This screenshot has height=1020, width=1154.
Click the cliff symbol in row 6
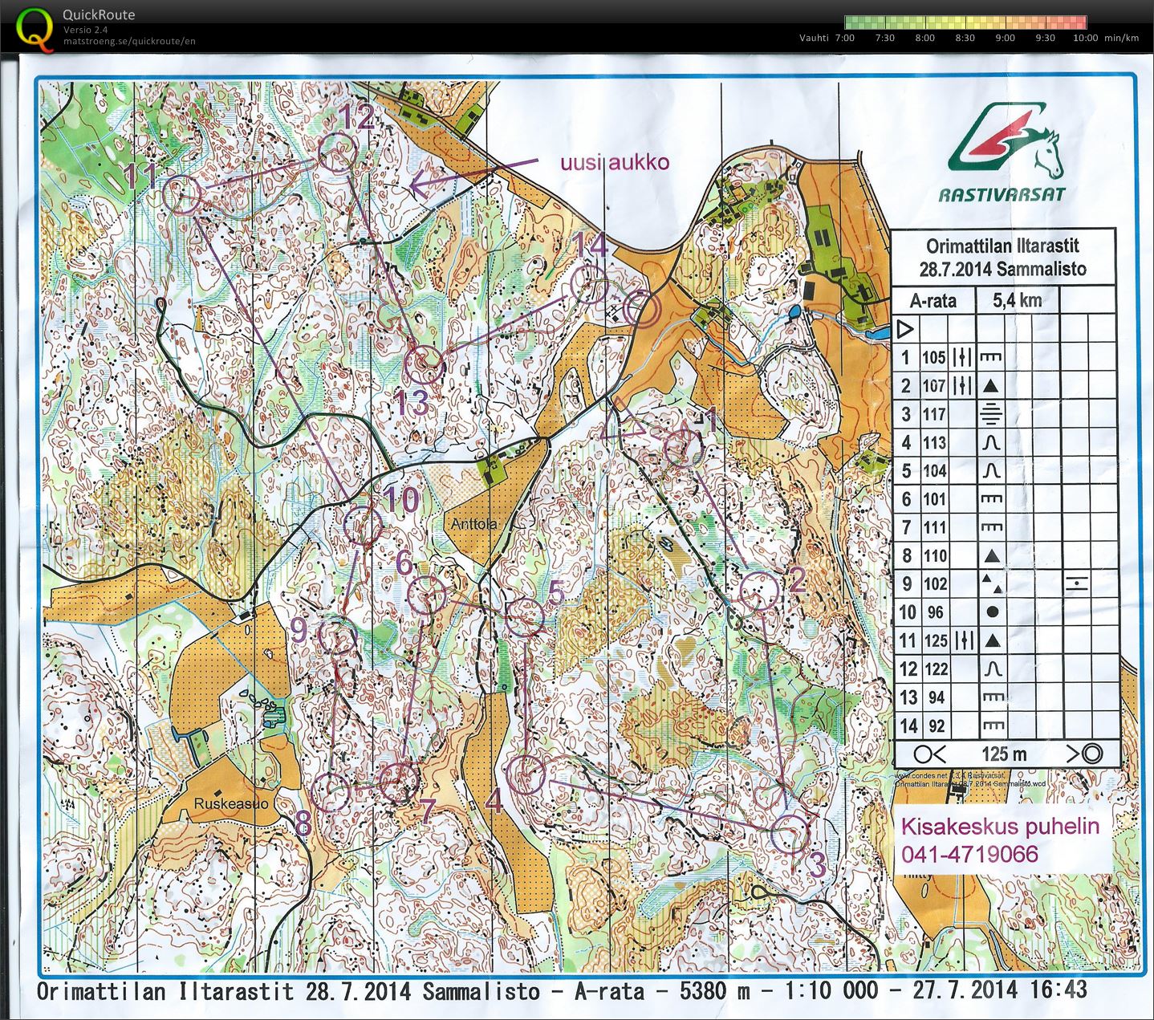992,499
